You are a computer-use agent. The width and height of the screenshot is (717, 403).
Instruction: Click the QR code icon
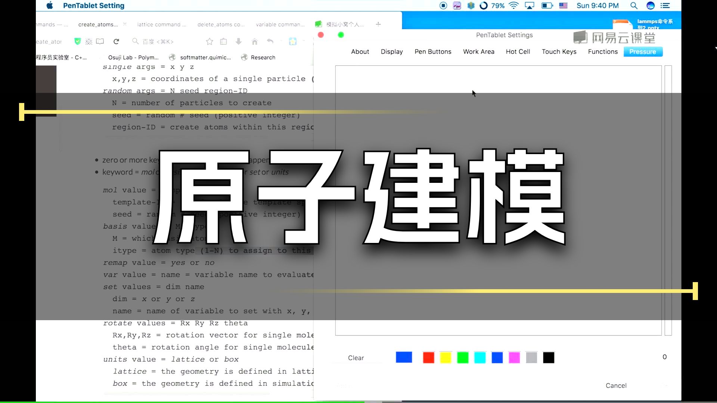coord(89,41)
